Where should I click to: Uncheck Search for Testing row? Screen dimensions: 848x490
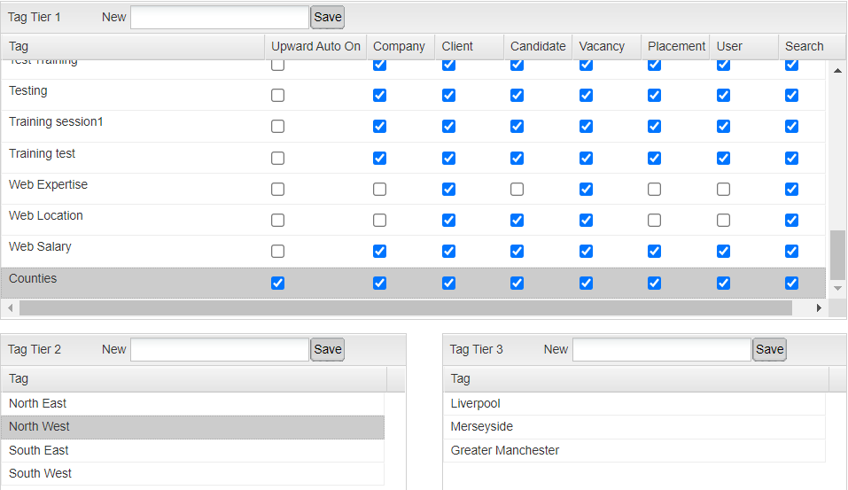coord(792,95)
